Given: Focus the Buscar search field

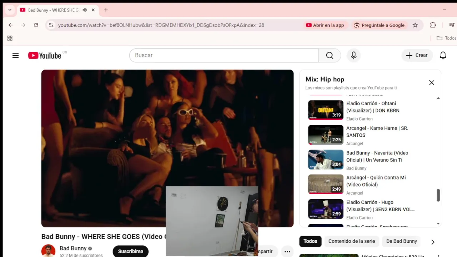Looking at the screenshot, I should click(x=224, y=55).
